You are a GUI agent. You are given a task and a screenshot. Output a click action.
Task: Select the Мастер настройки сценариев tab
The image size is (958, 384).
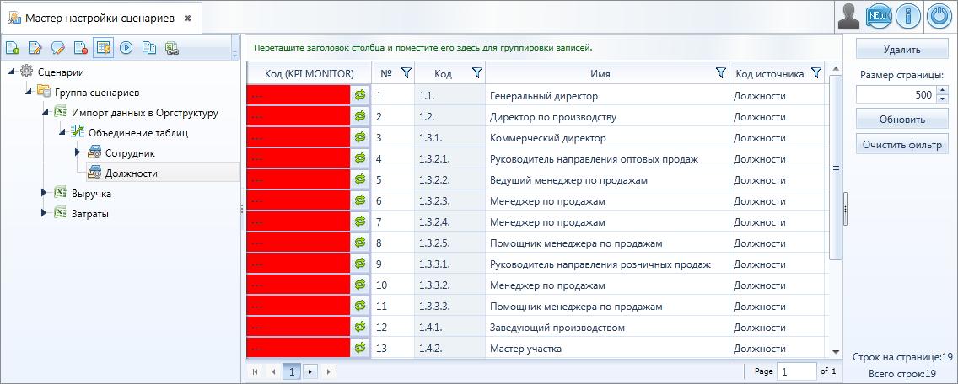(100, 19)
